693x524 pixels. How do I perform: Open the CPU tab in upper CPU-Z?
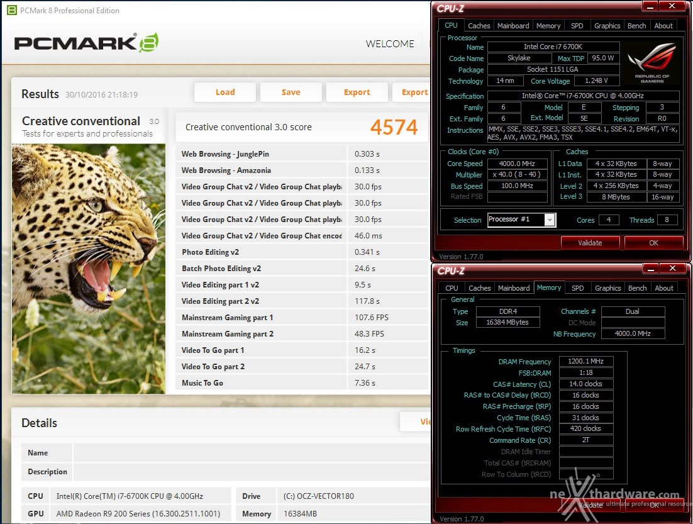tap(451, 25)
